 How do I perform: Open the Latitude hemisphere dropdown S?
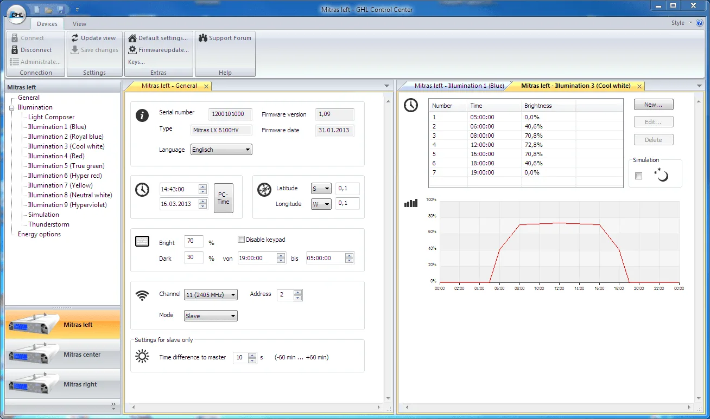click(x=321, y=189)
